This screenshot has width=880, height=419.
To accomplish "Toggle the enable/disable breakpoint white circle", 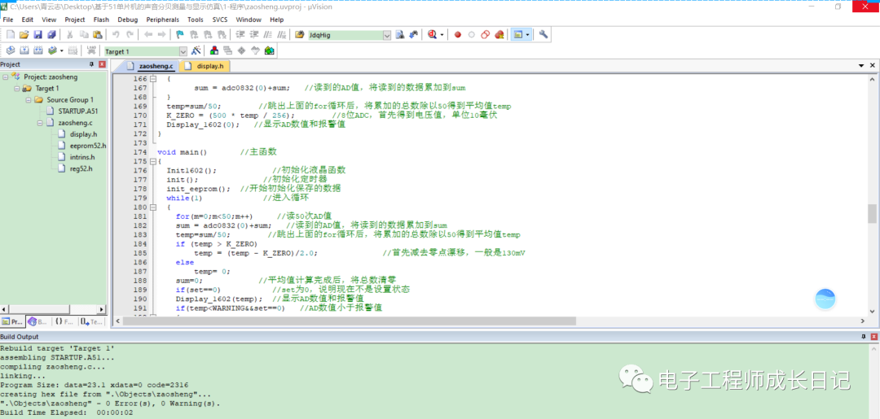I will (x=472, y=34).
